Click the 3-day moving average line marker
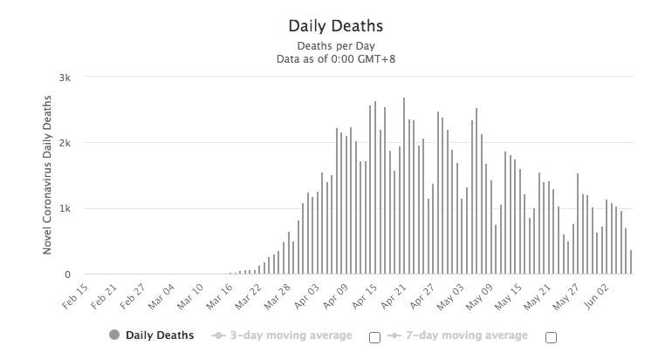The image size is (665, 359). click(218, 335)
